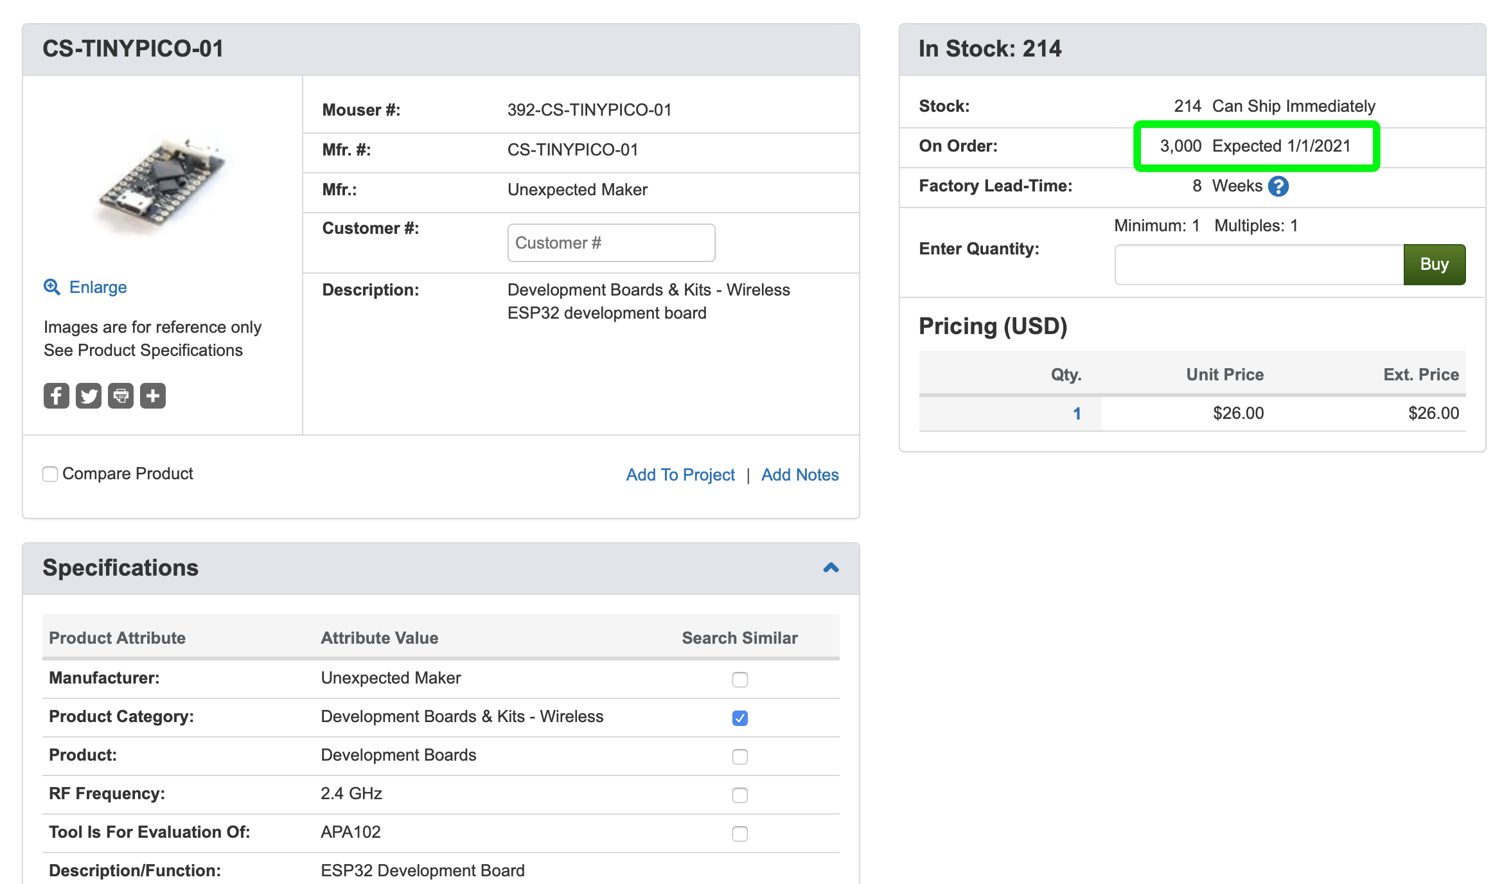Click Factory Lead-Time help question icon
The height and width of the screenshot is (884, 1511).
tap(1278, 186)
